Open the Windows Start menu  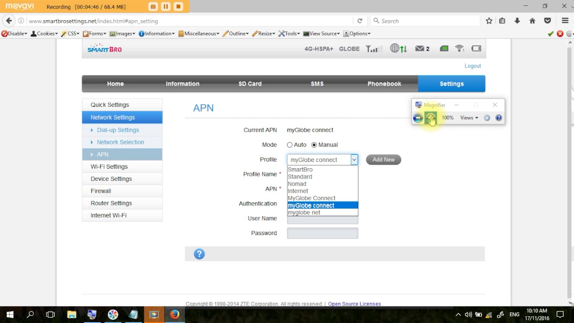pos(10,314)
